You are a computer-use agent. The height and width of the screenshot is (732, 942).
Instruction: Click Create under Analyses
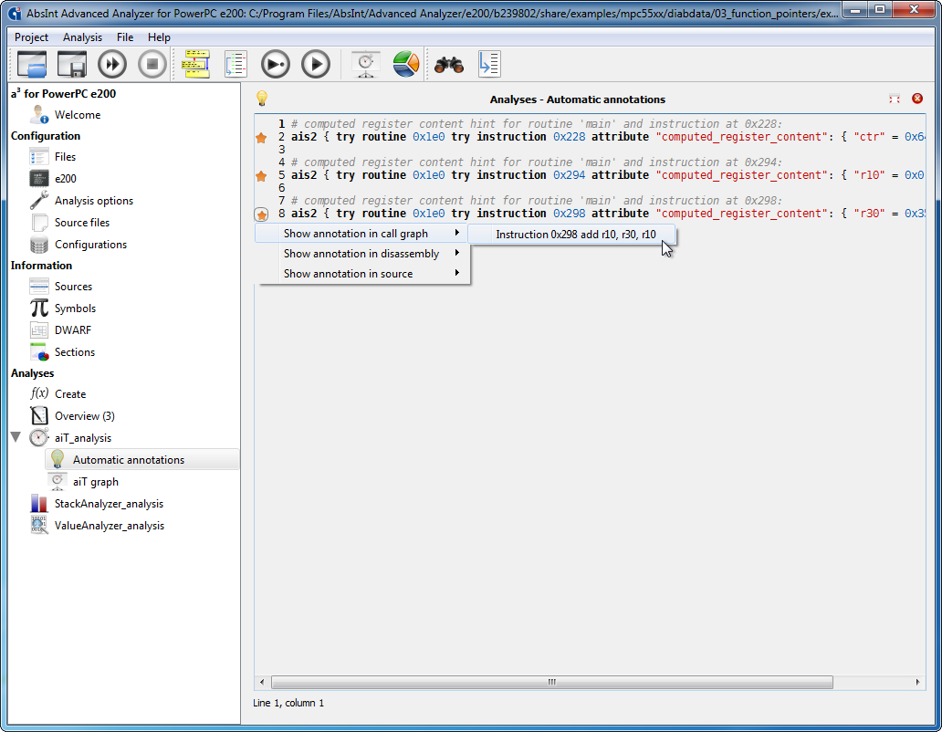tap(70, 394)
